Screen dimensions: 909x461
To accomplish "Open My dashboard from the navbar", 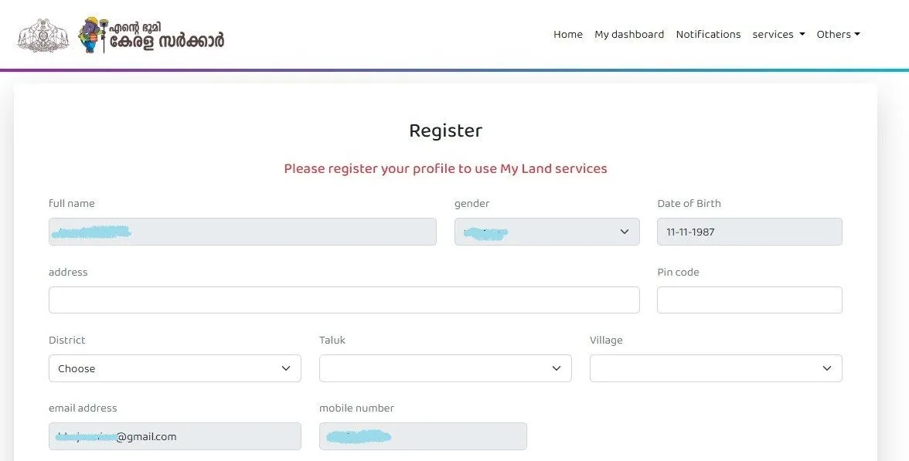I will [x=629, y=35].
